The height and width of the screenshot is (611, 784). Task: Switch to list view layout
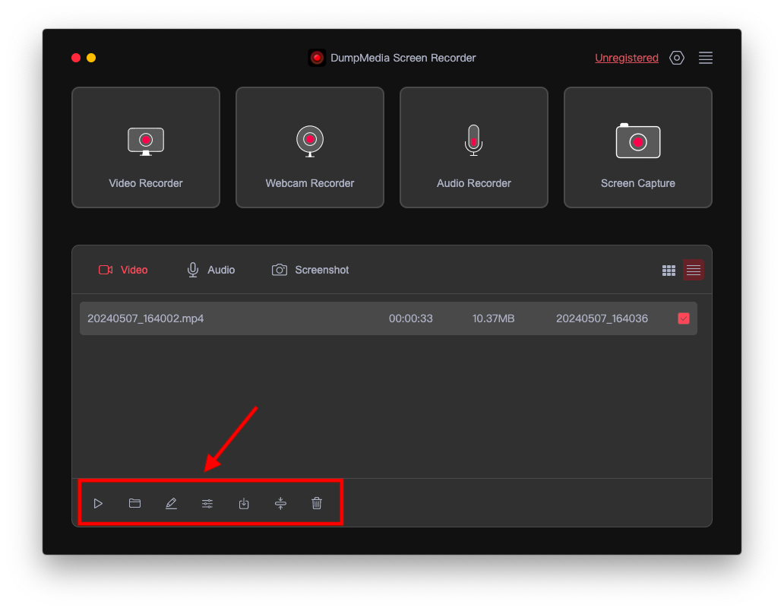click(x=694, y=270)
